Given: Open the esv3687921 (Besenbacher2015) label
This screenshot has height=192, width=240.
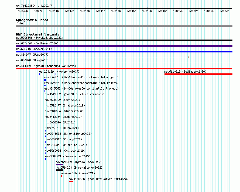Looking at the screenshot, I should pyautogui.click(x=68, y=156).
